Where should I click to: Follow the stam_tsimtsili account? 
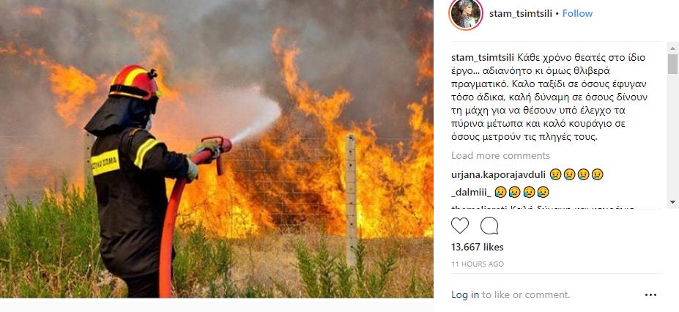coord(577,13)
